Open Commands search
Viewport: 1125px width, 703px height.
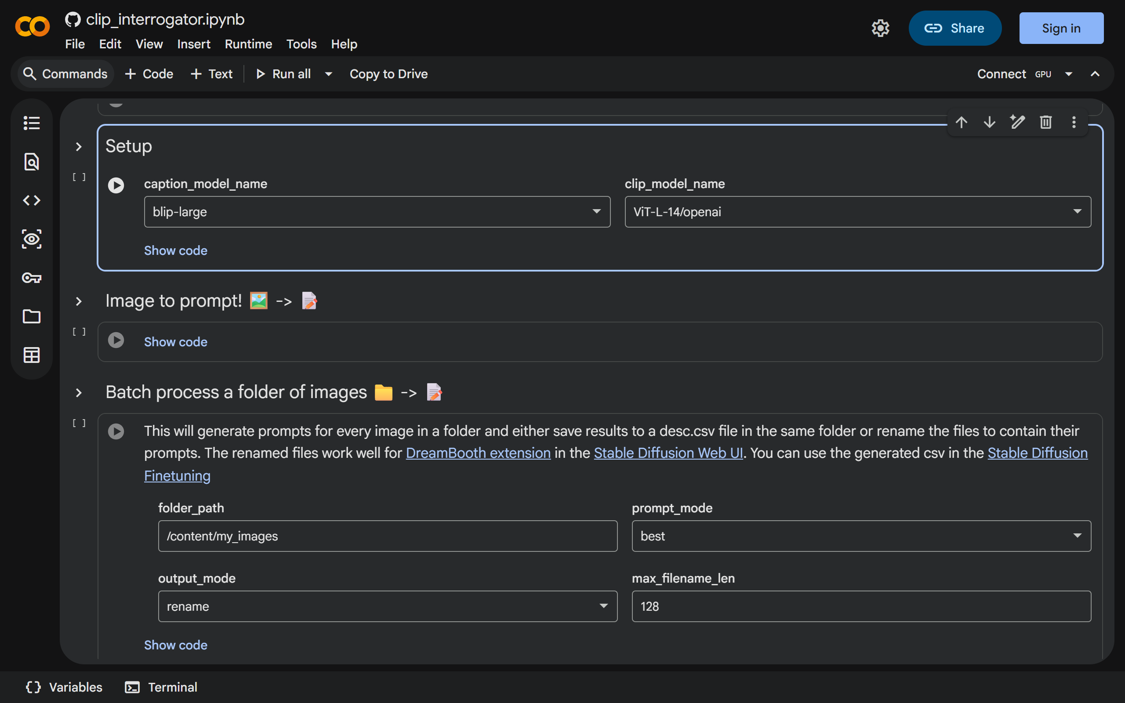pyautogui.click(x=65, y=74)
